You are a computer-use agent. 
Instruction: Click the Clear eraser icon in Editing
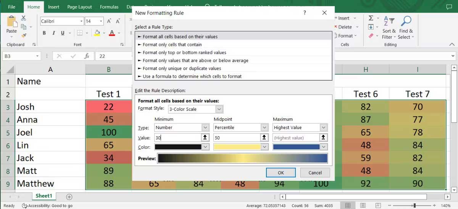[x=371, y=36]
